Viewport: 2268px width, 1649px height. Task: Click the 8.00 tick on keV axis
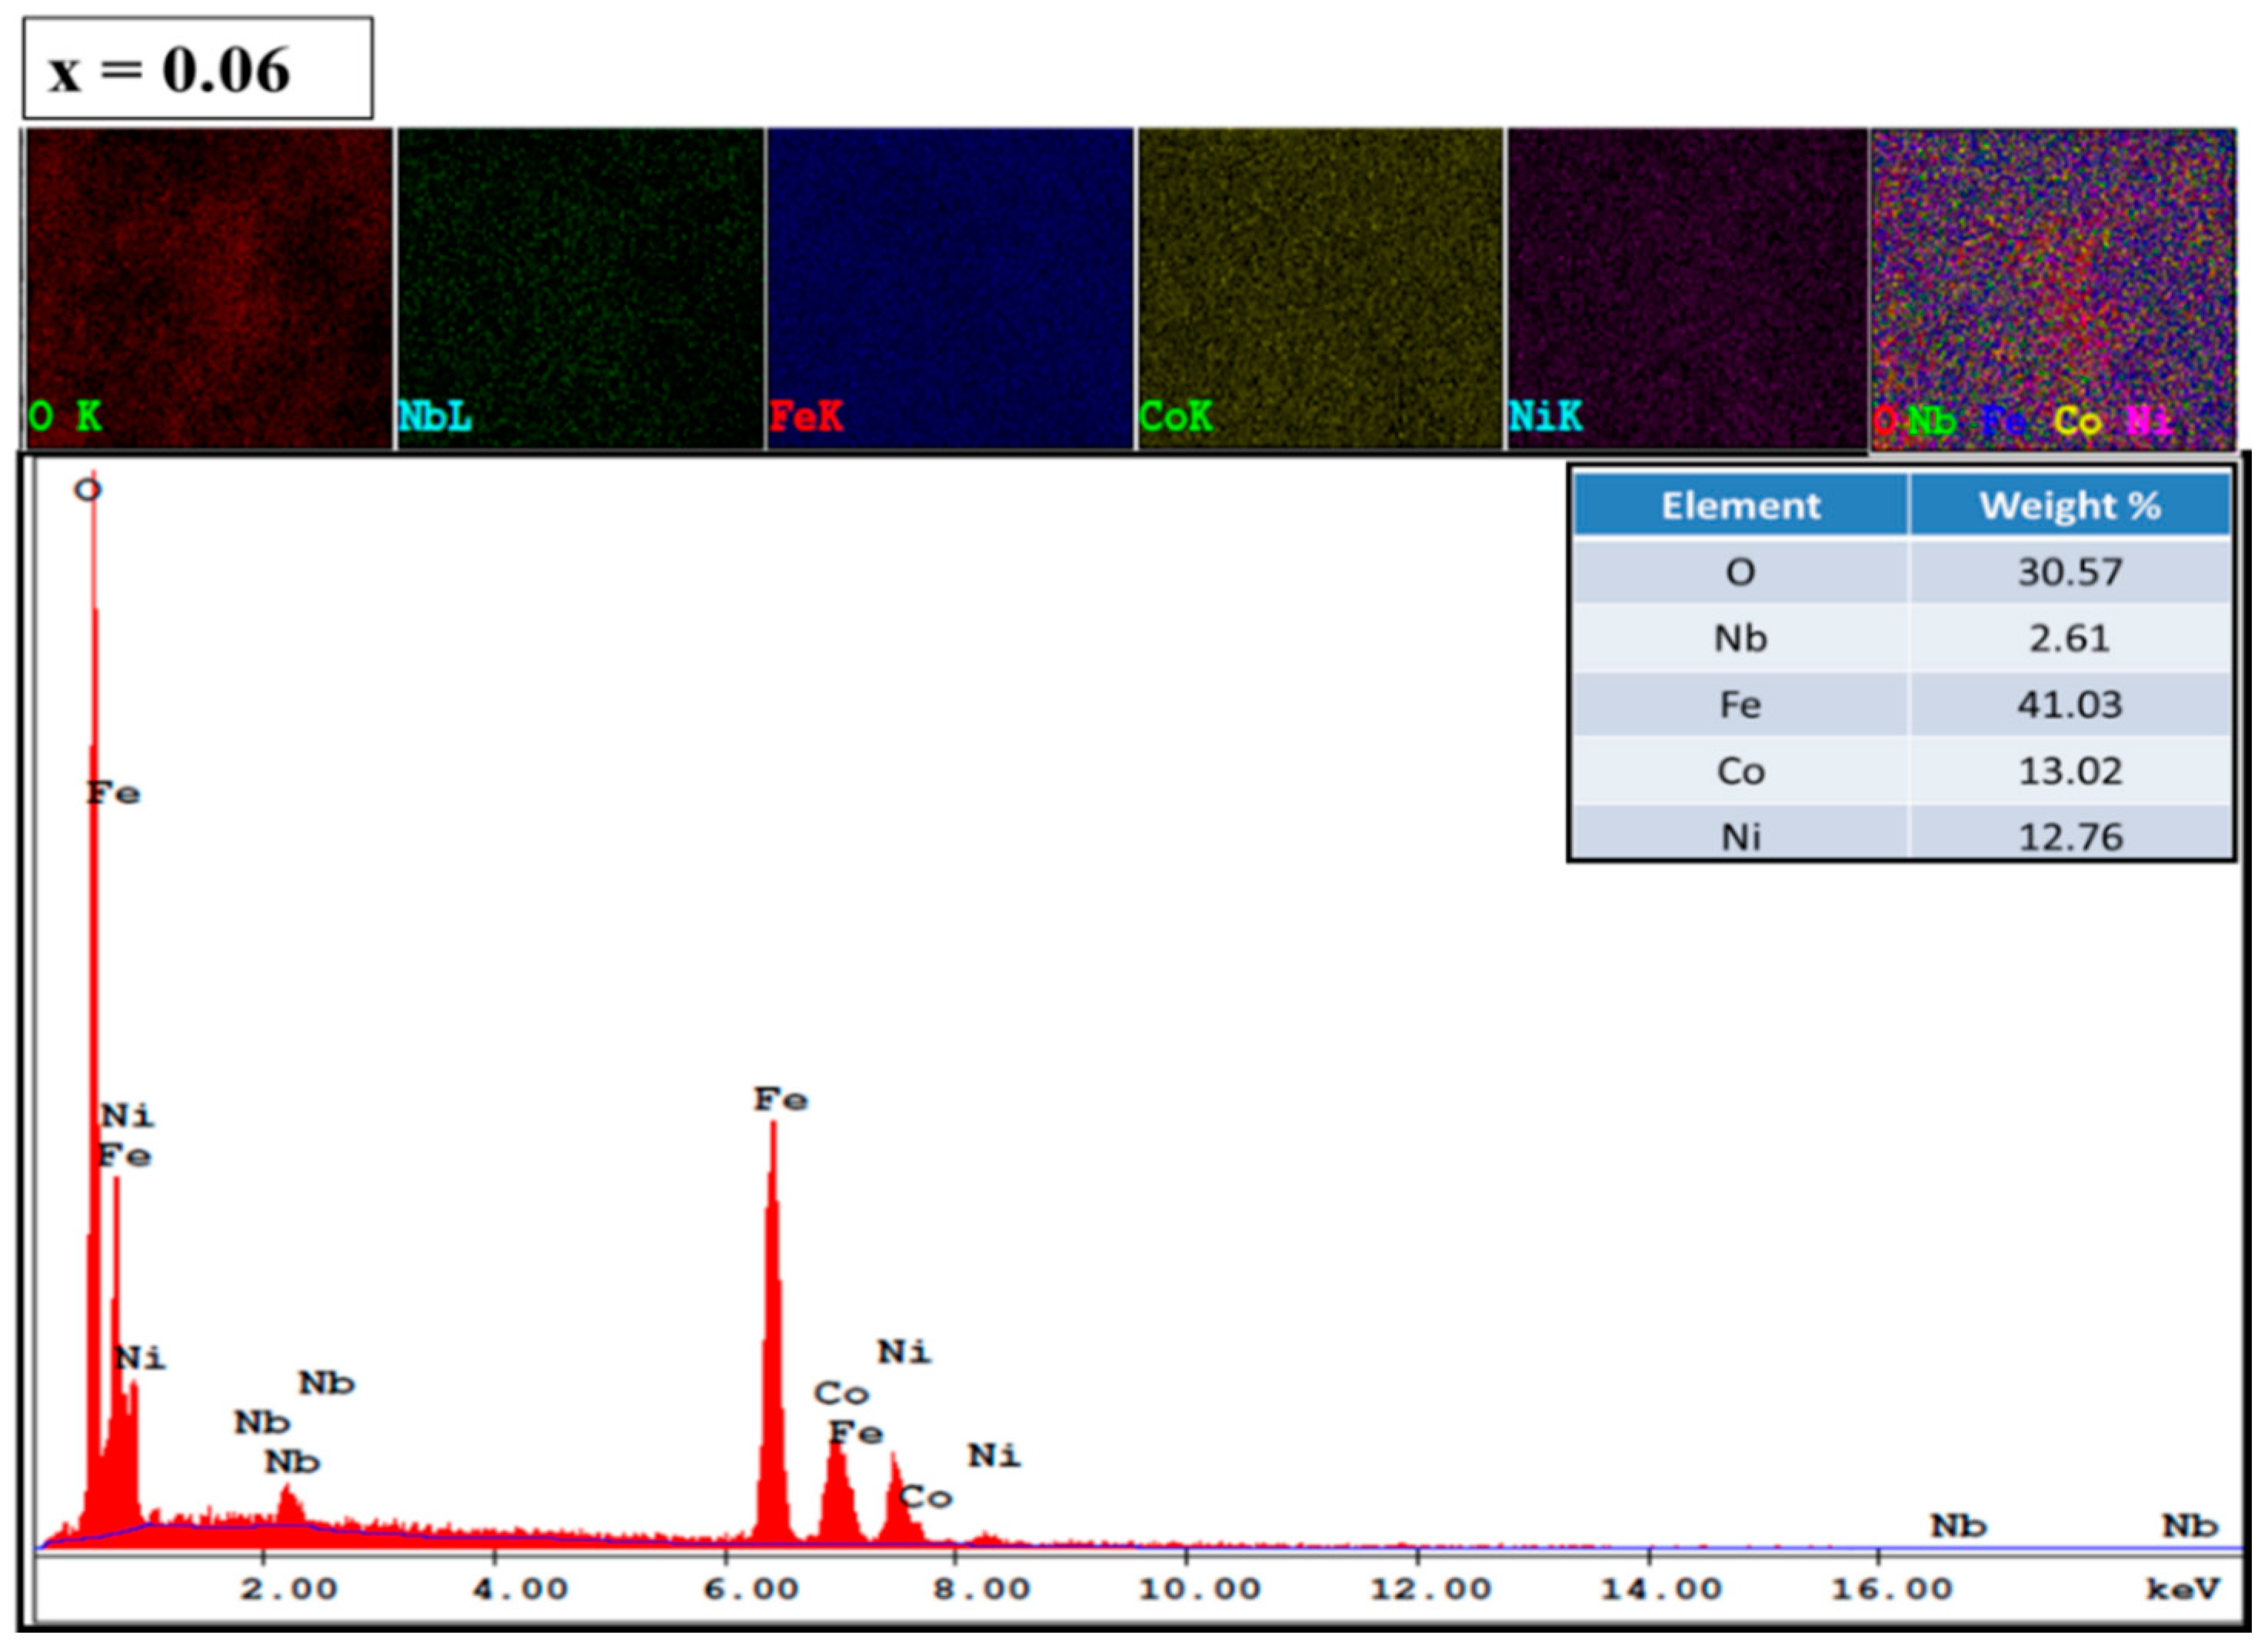pyautogui.click(x=981, y=1589)
